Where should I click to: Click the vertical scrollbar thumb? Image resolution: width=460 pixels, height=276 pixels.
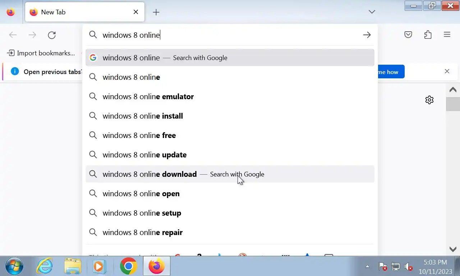[453, 104]
